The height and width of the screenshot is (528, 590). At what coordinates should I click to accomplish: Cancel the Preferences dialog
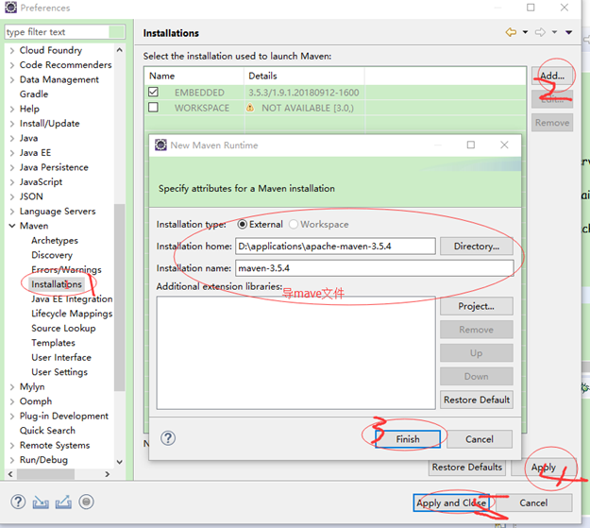click(x=533, y=502)
